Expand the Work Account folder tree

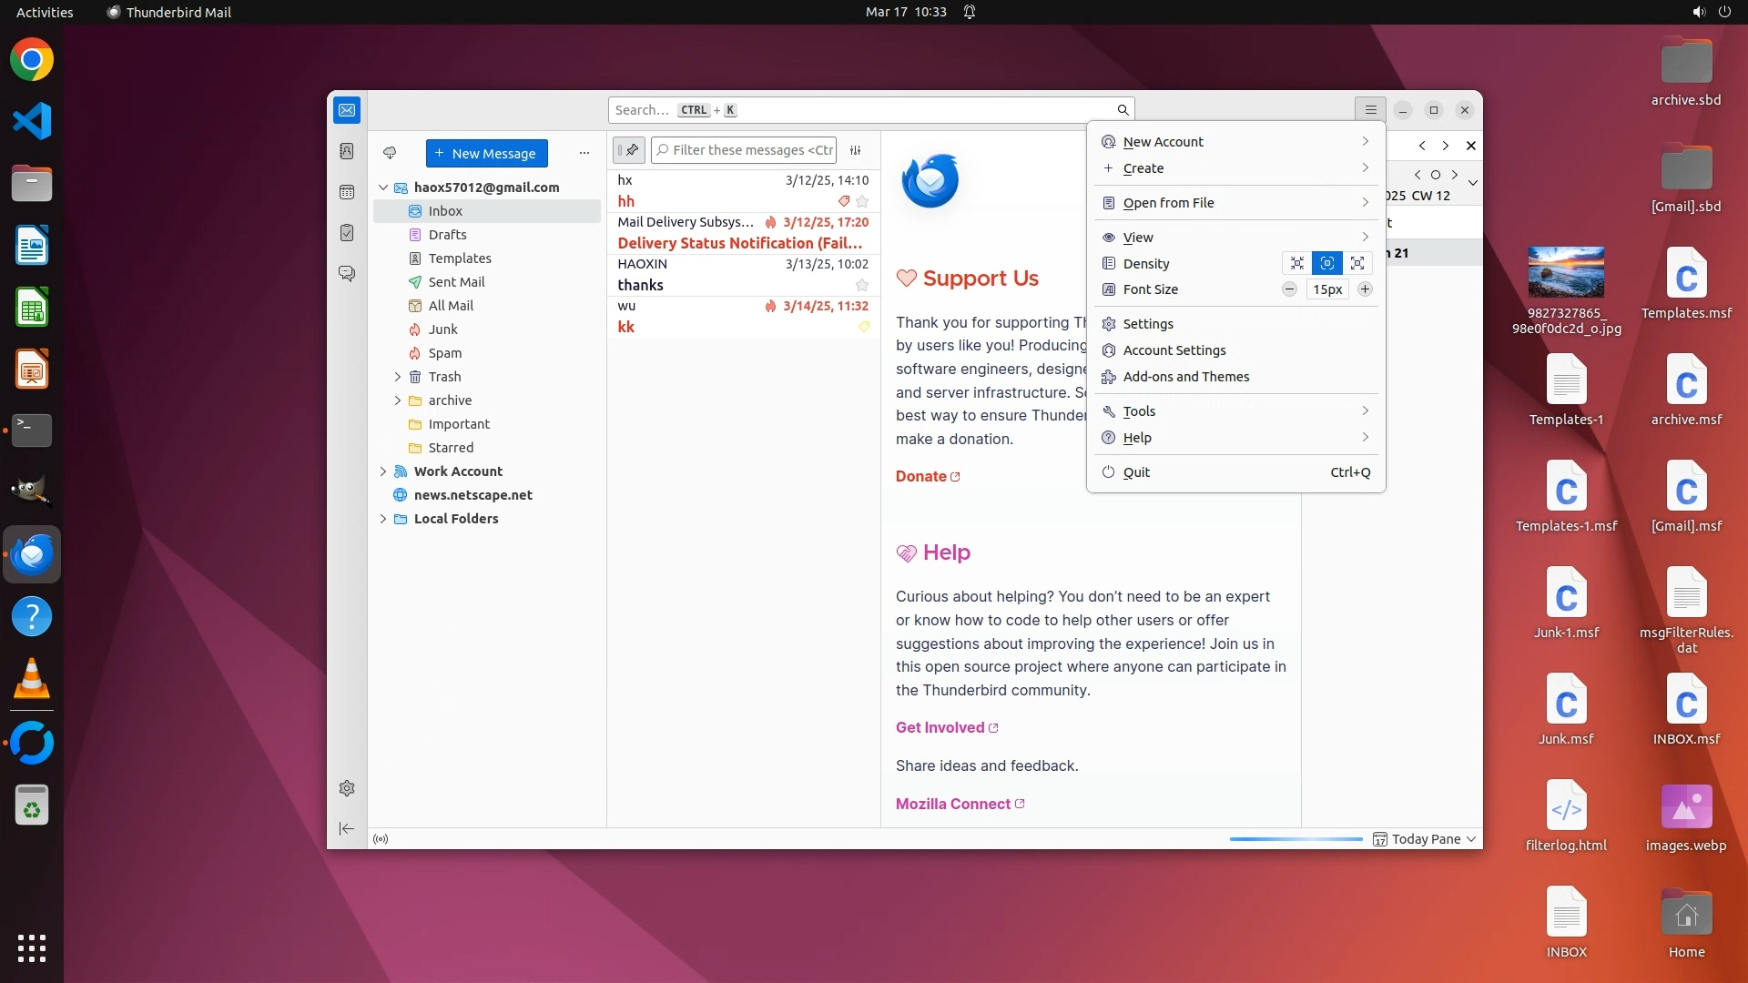pyautogui.click(x=383, y=471)
